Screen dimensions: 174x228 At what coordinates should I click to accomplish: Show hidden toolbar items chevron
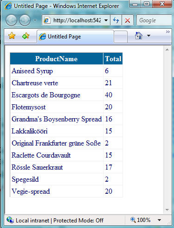click(x=168, y=32)
